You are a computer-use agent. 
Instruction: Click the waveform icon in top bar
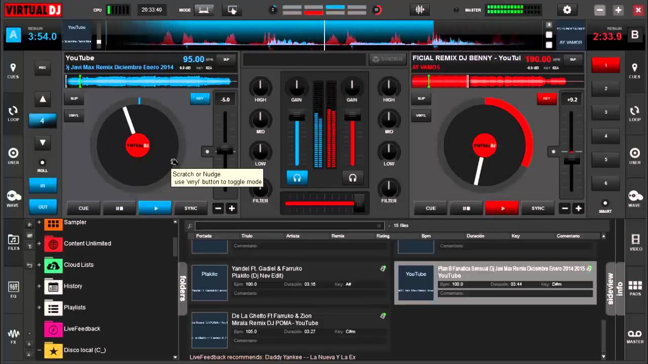click(x=420, y=10)
